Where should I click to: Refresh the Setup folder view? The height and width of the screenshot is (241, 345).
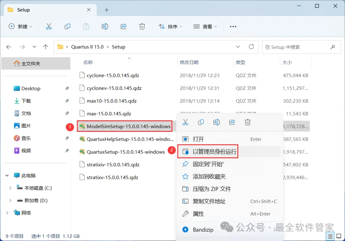tap(251, 47)
